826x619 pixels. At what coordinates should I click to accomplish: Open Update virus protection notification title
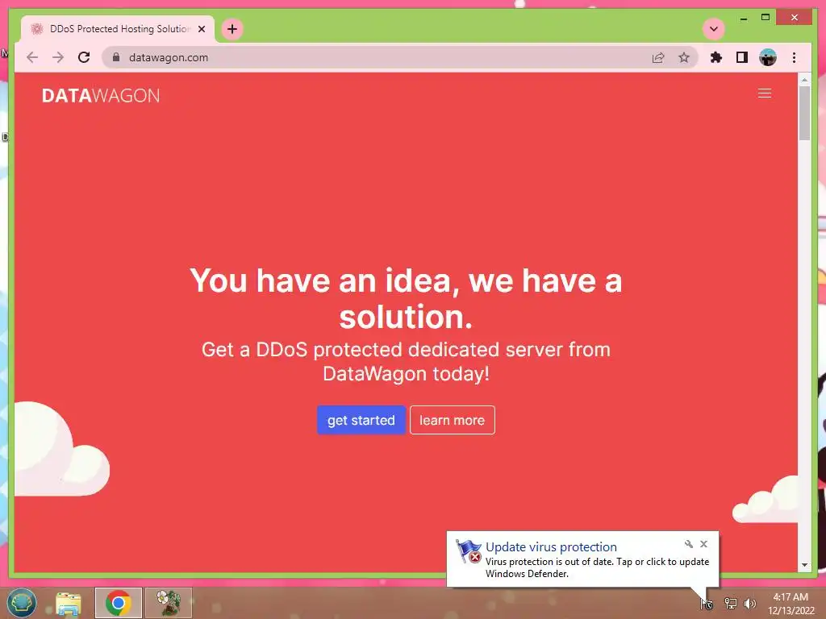tap(551, 547)
